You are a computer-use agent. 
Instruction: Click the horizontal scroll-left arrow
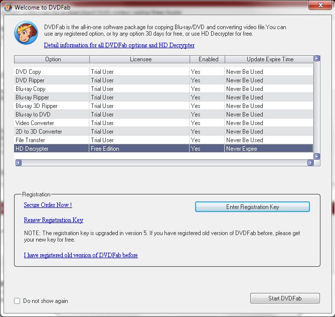[x=19, y=163]
